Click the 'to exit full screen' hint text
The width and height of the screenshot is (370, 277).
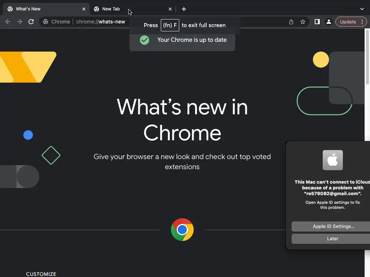tap(204, 25)
